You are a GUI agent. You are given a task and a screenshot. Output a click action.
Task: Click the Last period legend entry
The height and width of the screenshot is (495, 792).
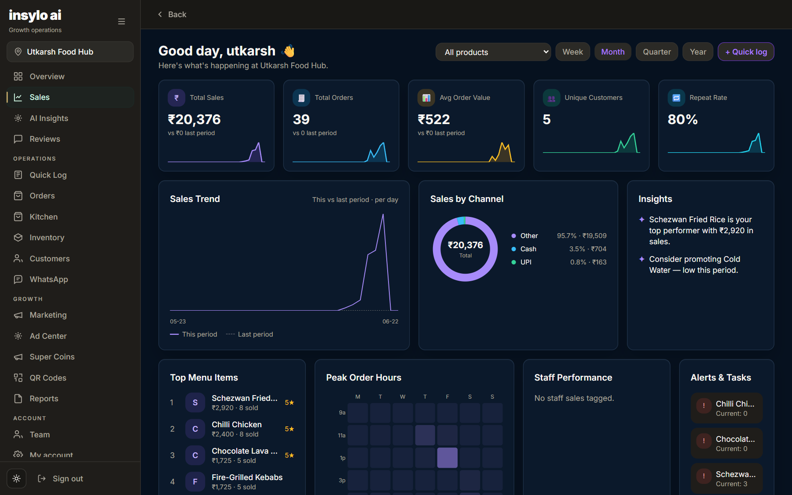(x=249, y=334)
